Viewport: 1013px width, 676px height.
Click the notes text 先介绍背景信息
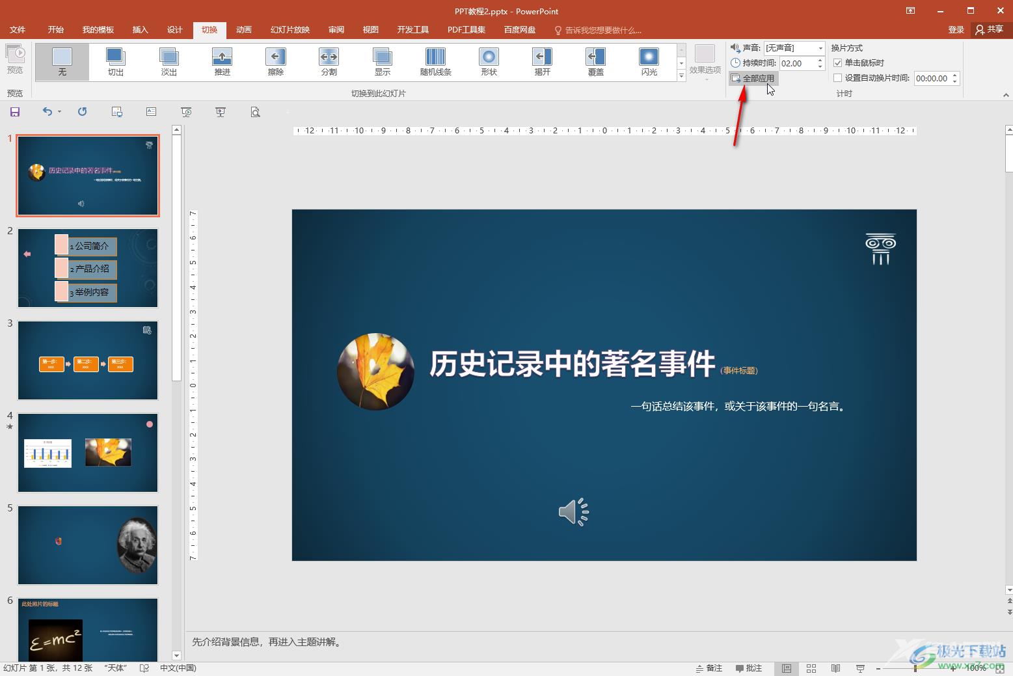pyautogui.click(x=266, y=642)
